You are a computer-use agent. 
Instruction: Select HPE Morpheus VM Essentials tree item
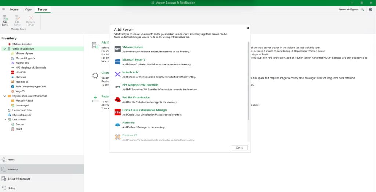(x=31, y=68)
